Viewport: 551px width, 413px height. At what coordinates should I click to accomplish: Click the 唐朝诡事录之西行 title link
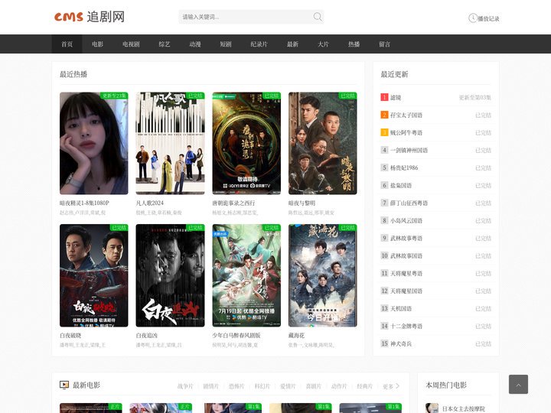click(x=233, y=203)
